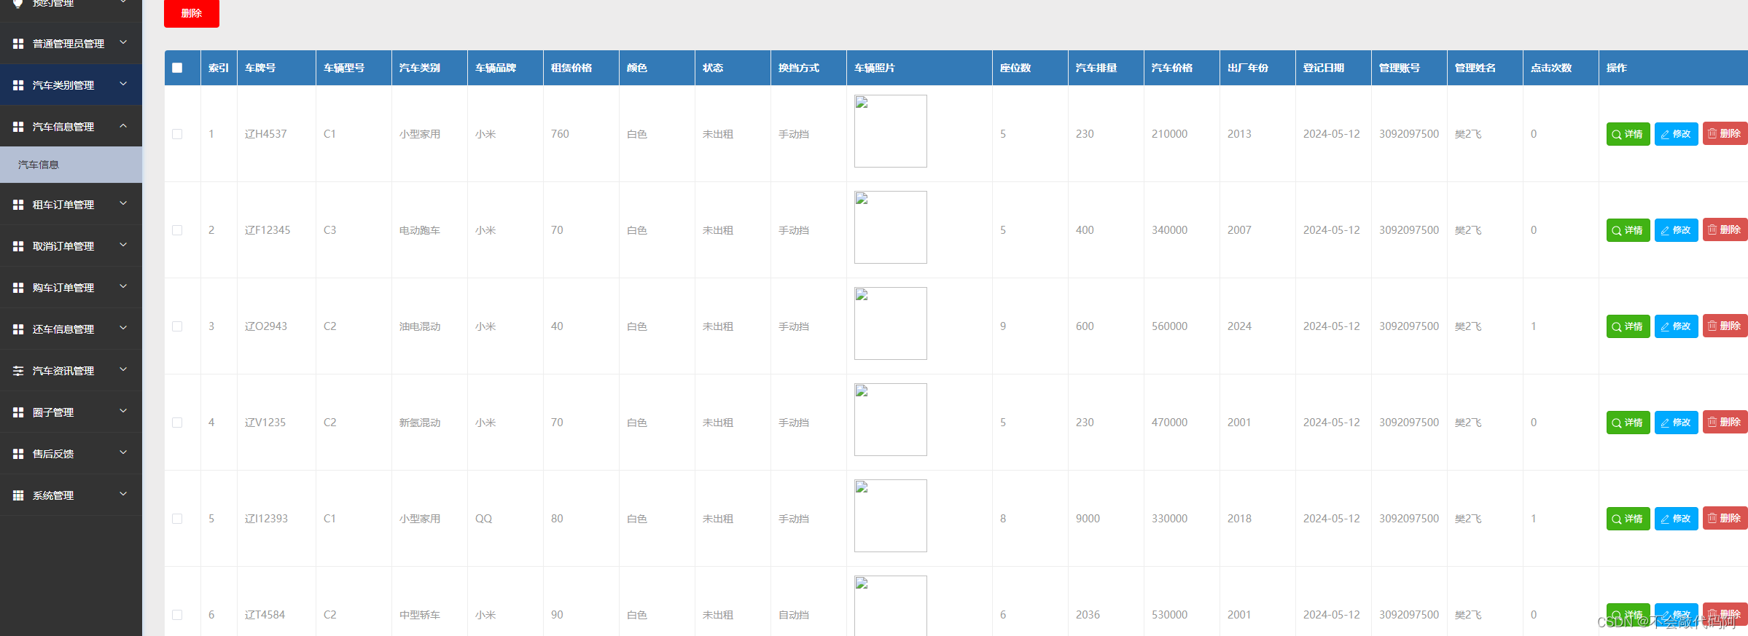Click 修改 for car 辽I12393
The height and width of the screenshot is (636, 1748).
tap(1676, 519)
